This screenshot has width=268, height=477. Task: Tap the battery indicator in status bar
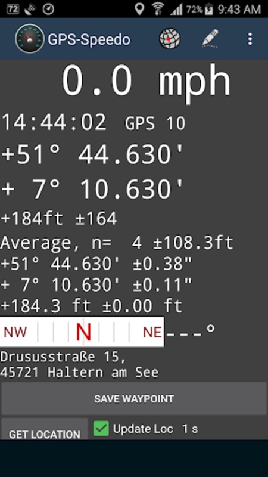[209, 9]
